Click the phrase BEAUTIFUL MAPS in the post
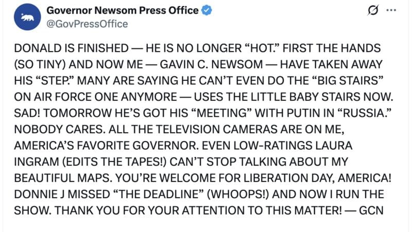 [62, 178]
